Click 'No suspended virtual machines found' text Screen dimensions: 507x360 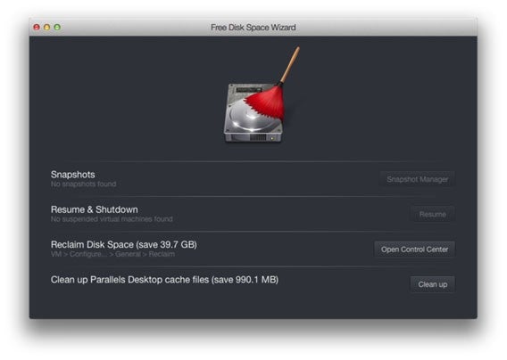112,219
